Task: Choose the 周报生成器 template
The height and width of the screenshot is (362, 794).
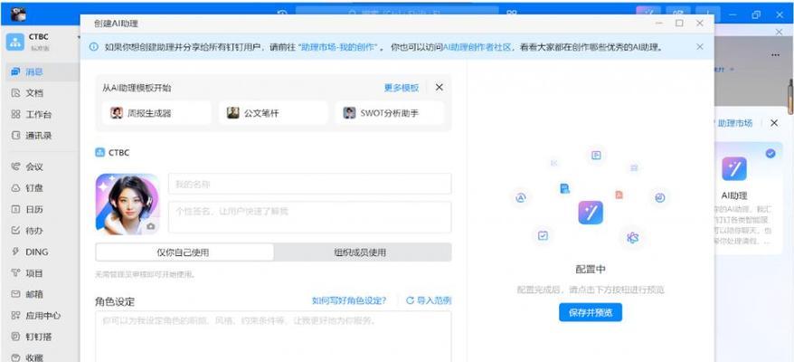Action: [x=156, y=113]
